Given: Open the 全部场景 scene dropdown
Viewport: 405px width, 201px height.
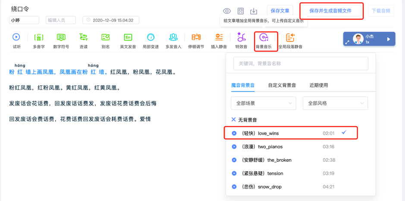Looking at the screenshot, I should point(264,104).
